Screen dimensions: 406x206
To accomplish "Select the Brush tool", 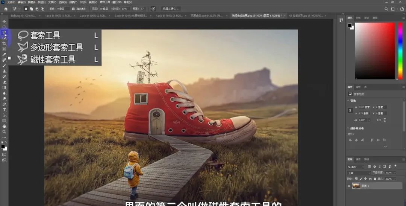I will [4, 66].
